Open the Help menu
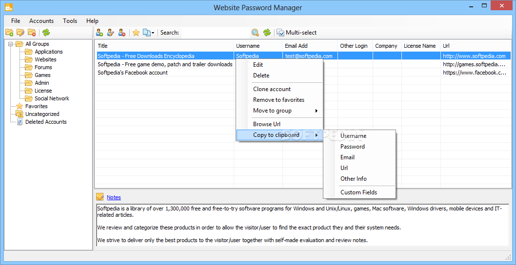The height and width of the screenshot is (265, 516). tap(93, 21)
